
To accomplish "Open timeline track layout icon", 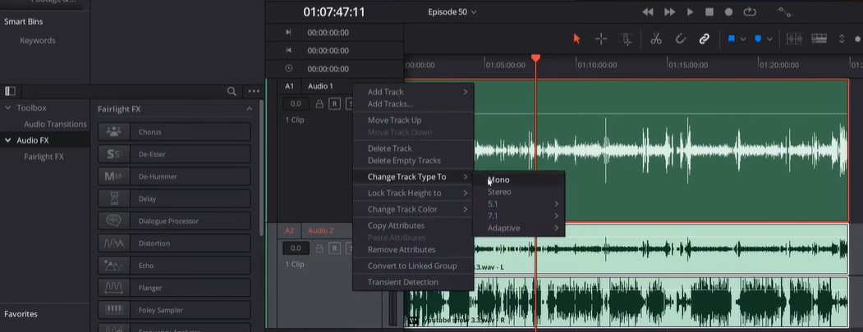I will 819,39.
